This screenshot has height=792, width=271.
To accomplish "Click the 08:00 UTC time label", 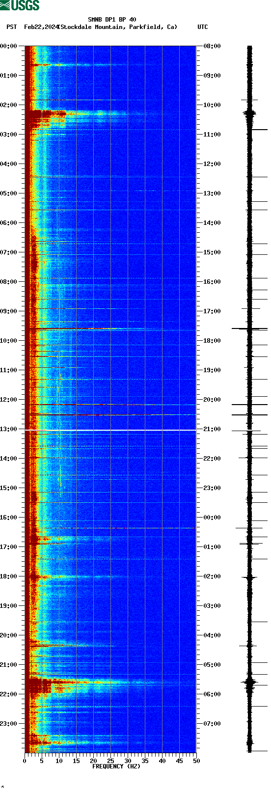I will click(212, 46).
